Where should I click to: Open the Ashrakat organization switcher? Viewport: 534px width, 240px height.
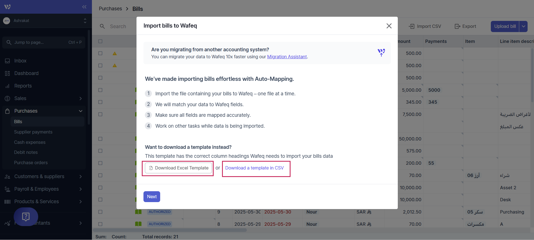[x=45, y=21]
